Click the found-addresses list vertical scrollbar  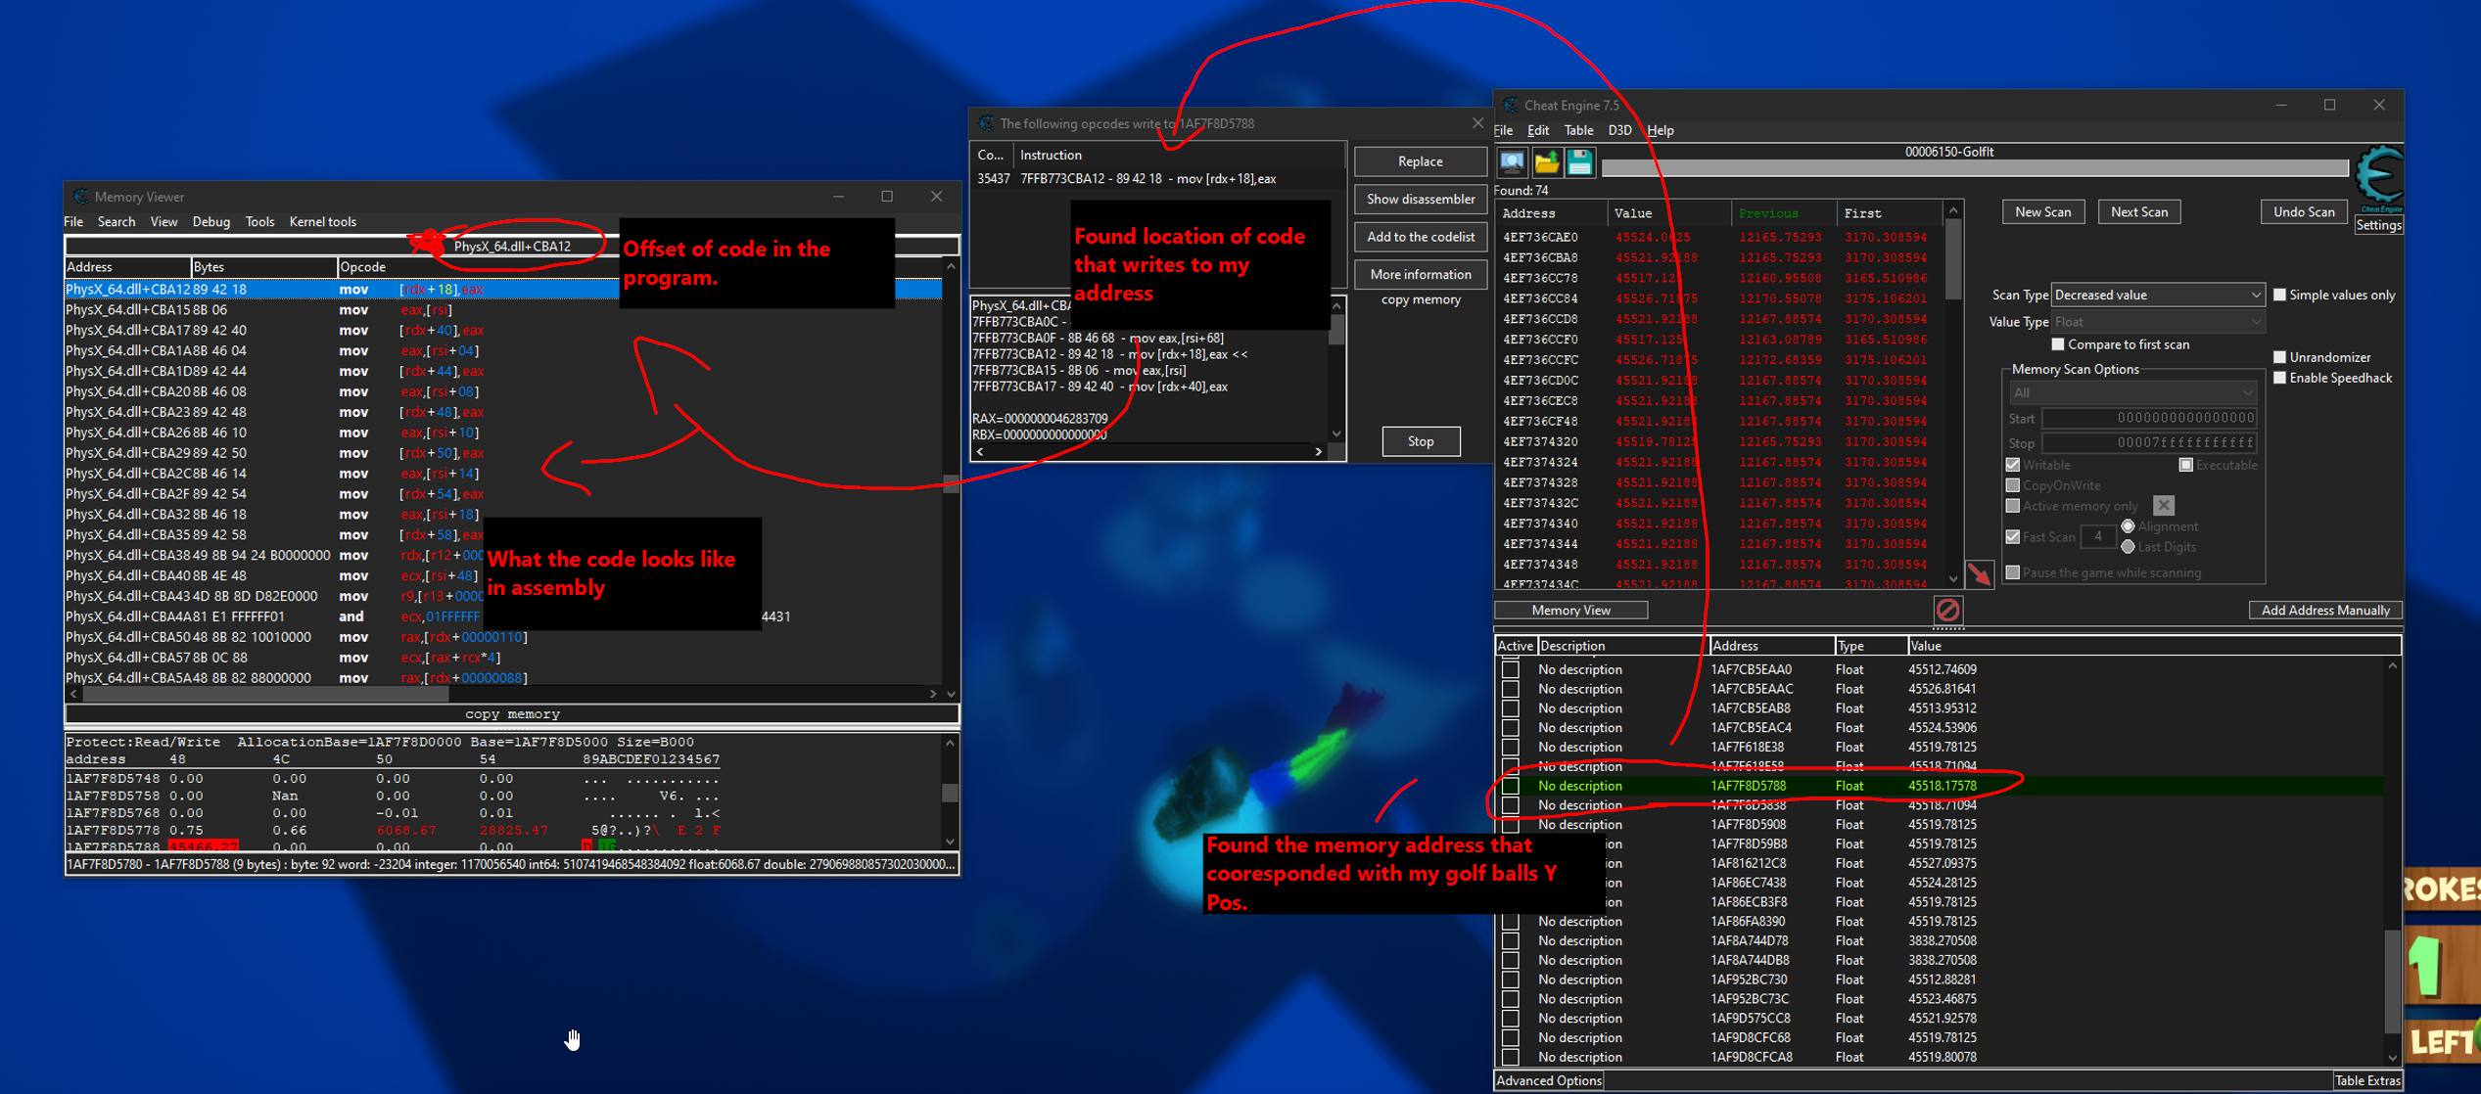click(1953, 394)
